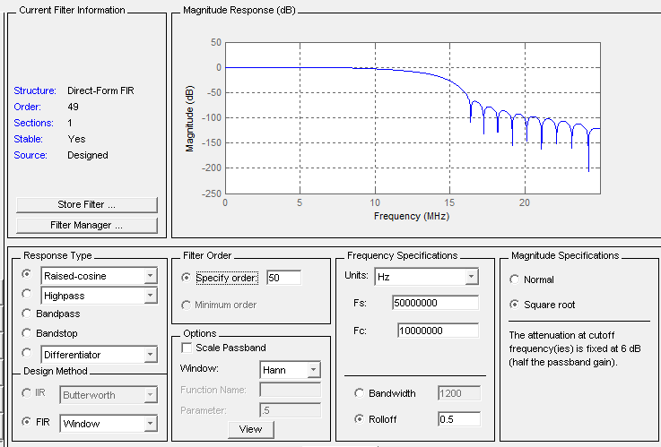Select the IIR design method
Screen dimensions: 661x447
coord(27,392)
